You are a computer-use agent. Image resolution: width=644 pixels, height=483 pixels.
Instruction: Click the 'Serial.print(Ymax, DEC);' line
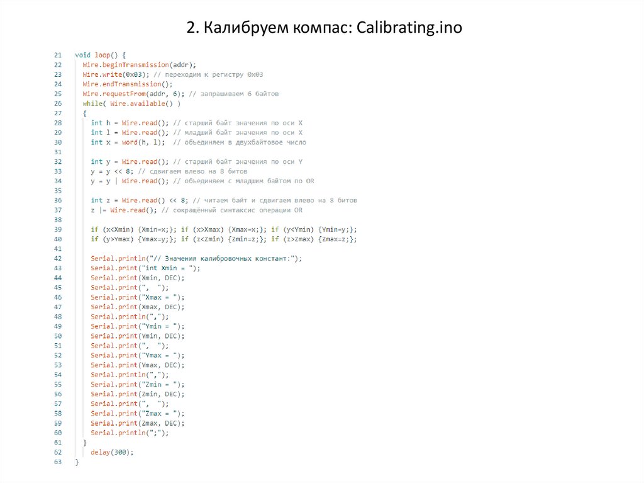138,365
